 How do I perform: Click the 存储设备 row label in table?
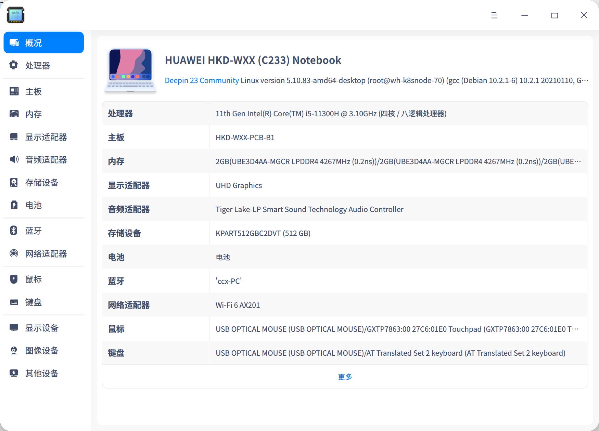pos(125,233)
